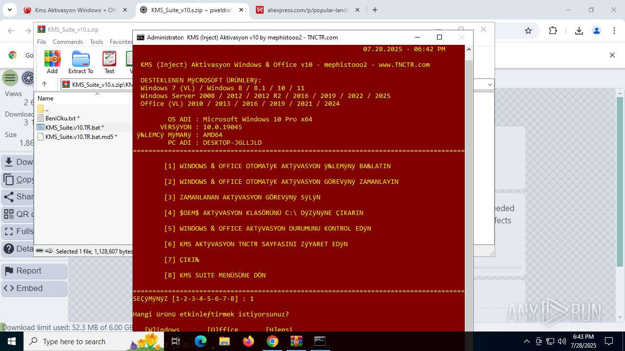Close the KMS_Suite pixeldrain tab
This screenshot has height=351, width=625.
[241, 10]
